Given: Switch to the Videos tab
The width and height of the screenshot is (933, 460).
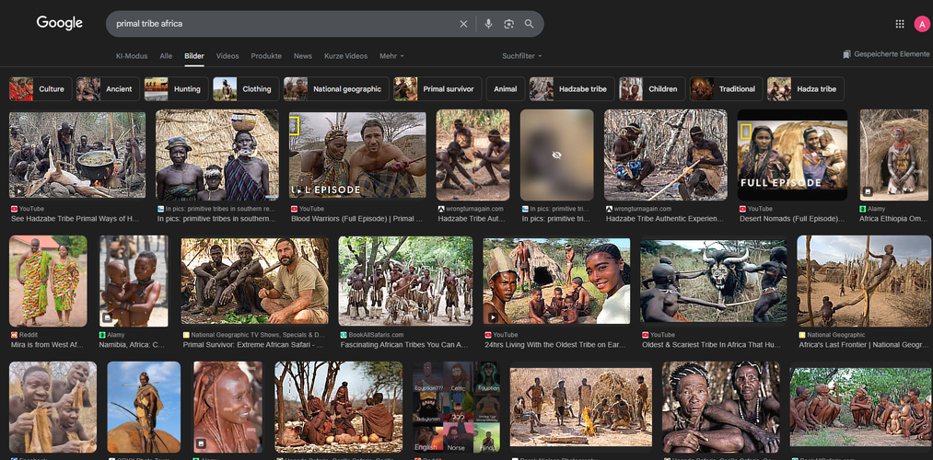Looking at the screenshot, I should click(227, 56).
